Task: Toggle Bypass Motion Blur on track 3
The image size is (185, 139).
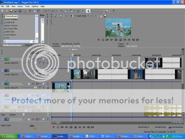Action: [24, 84]
